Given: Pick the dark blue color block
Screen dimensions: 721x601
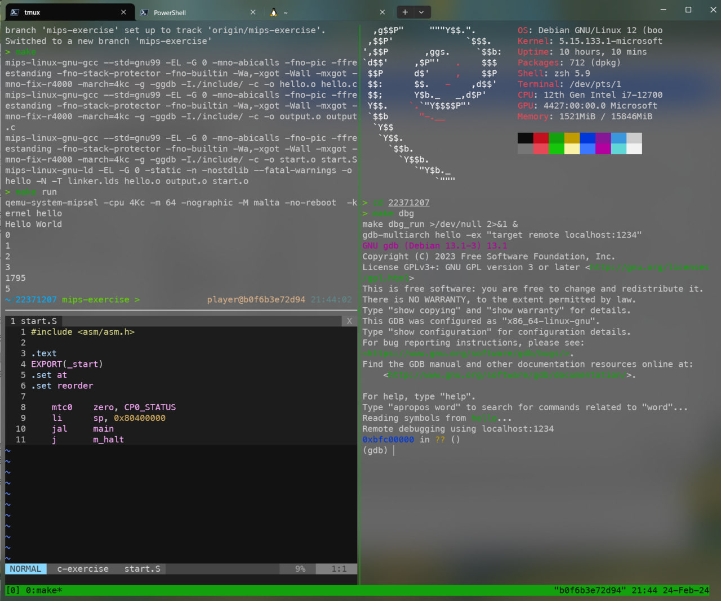Looking at the screenshot, I should 588,138.
